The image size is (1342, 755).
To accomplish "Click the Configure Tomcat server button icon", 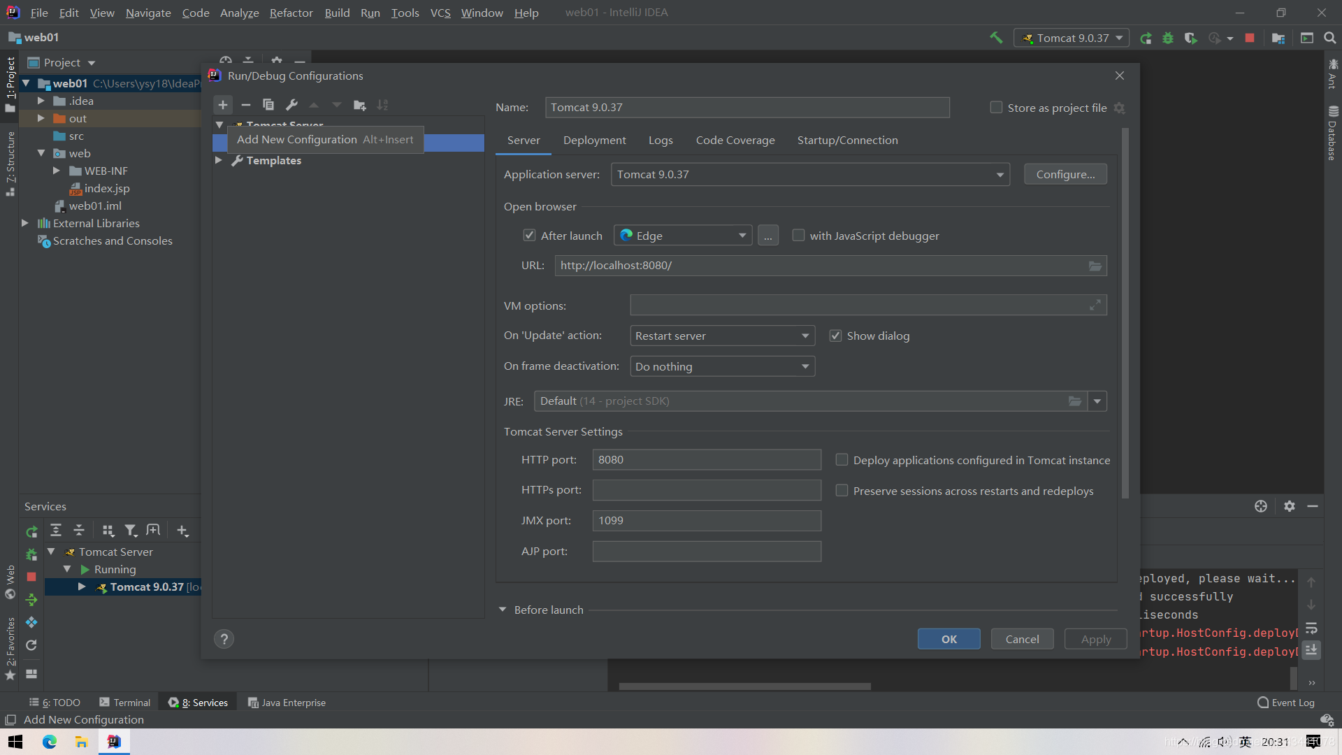I will 1065,174.
